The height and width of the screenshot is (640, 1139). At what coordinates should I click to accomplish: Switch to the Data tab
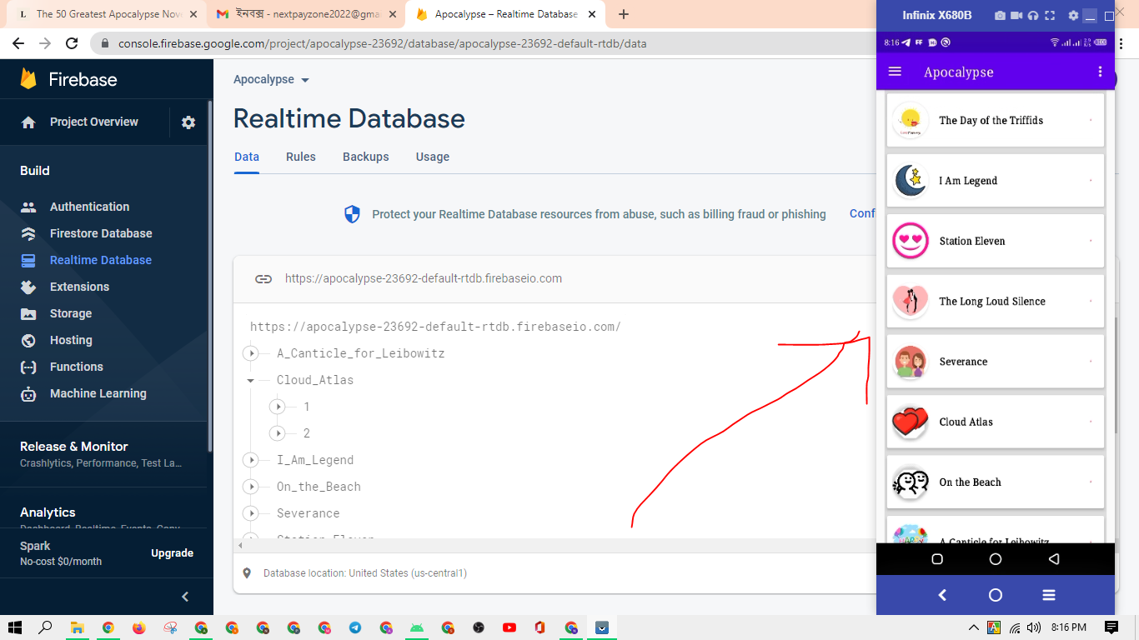point(247,157)
